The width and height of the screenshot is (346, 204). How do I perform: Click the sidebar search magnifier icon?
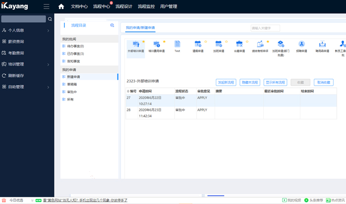(x=50, y=19)
